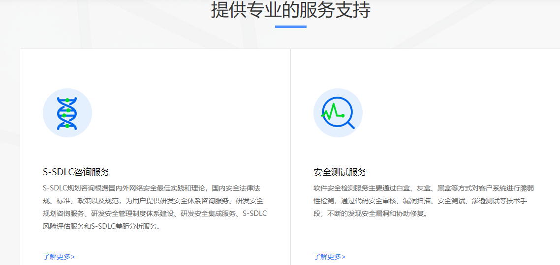Click the magnifier pulse icon for security testing

338,113
